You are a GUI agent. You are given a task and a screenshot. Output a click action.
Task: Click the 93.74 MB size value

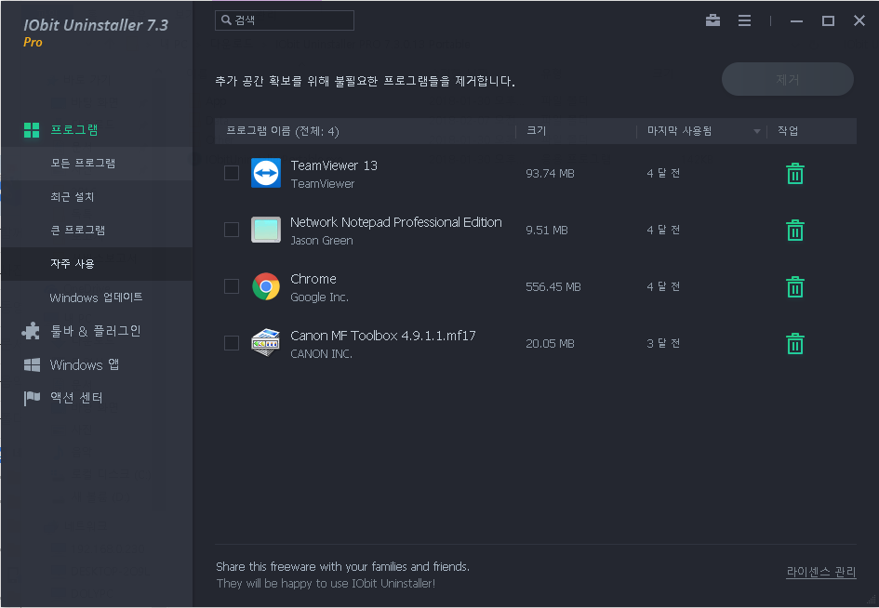pos(550,174)
